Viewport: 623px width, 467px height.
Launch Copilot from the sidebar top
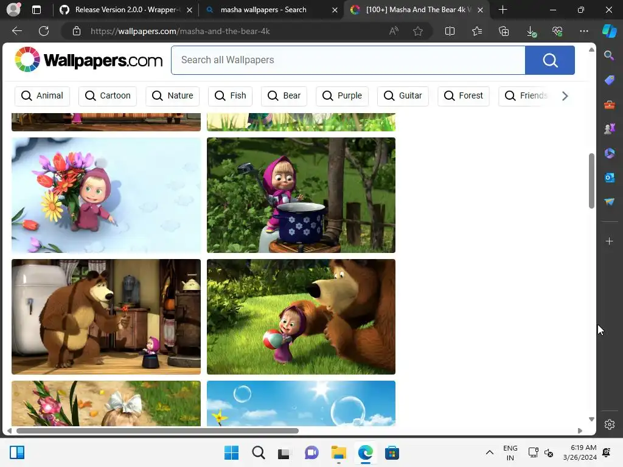point(610,31)
